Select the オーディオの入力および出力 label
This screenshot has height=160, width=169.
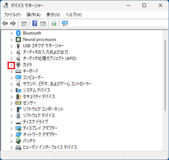(x=45, y=52)
